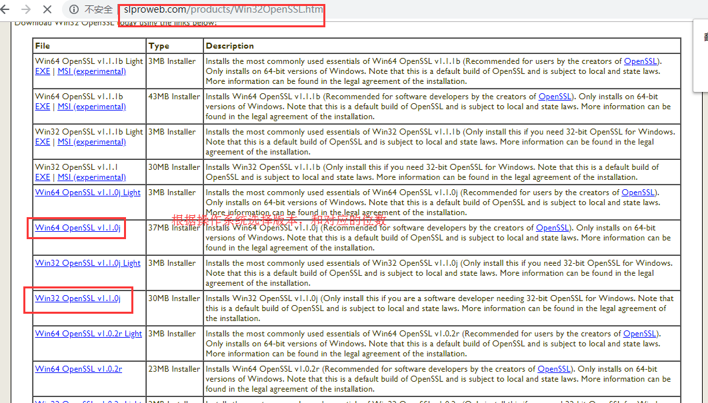Download the 30MB Win32 OpenSSL v1.1.1 MSI
Screen dimensions: 708x403
[91, 177]
